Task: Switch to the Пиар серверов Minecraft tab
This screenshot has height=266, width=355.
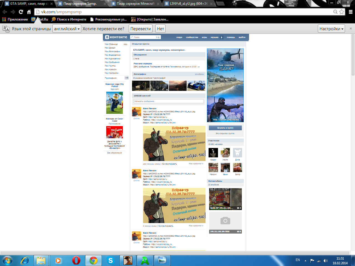Action: coord(135,4)
